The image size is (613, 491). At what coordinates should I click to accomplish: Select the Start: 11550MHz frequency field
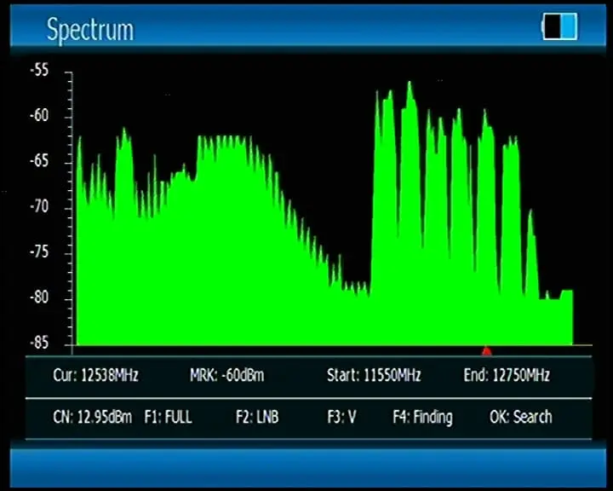[x=374, y=375]
